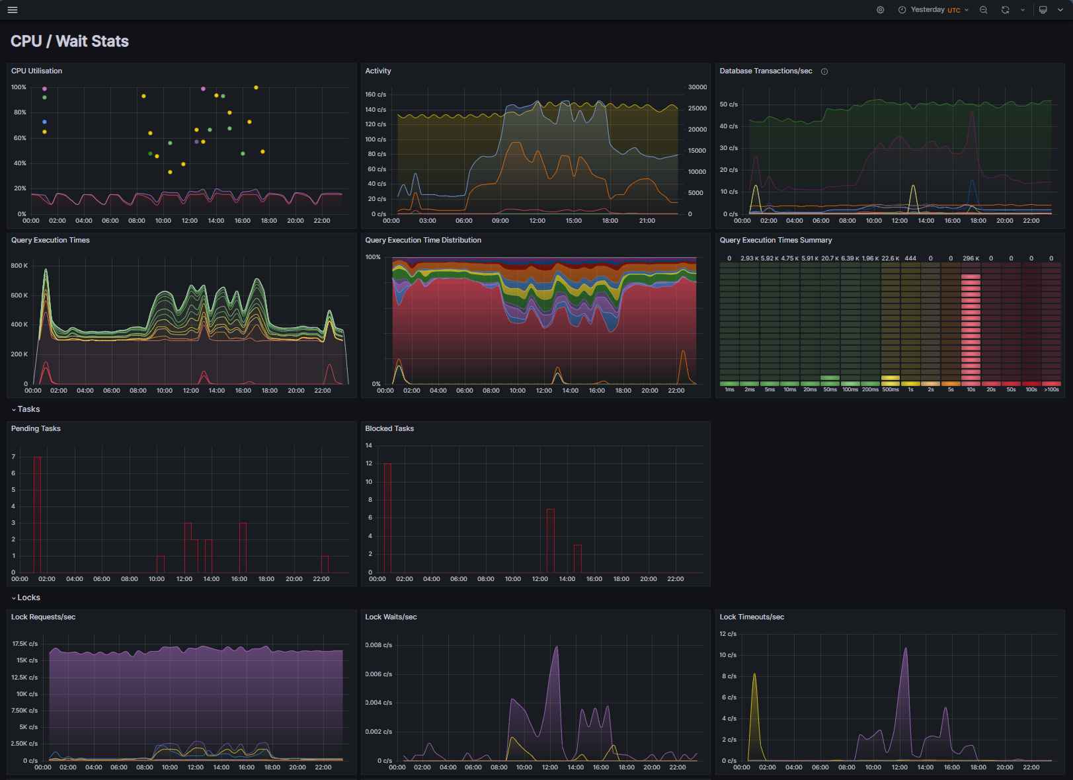Open Query Execution Times Summary panel title
The width and height of the screenshot is (1073, 780).
click(x=775, y=240)
